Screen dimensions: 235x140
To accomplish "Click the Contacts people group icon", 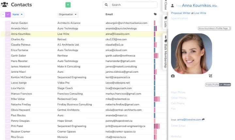I will [5, 5].
